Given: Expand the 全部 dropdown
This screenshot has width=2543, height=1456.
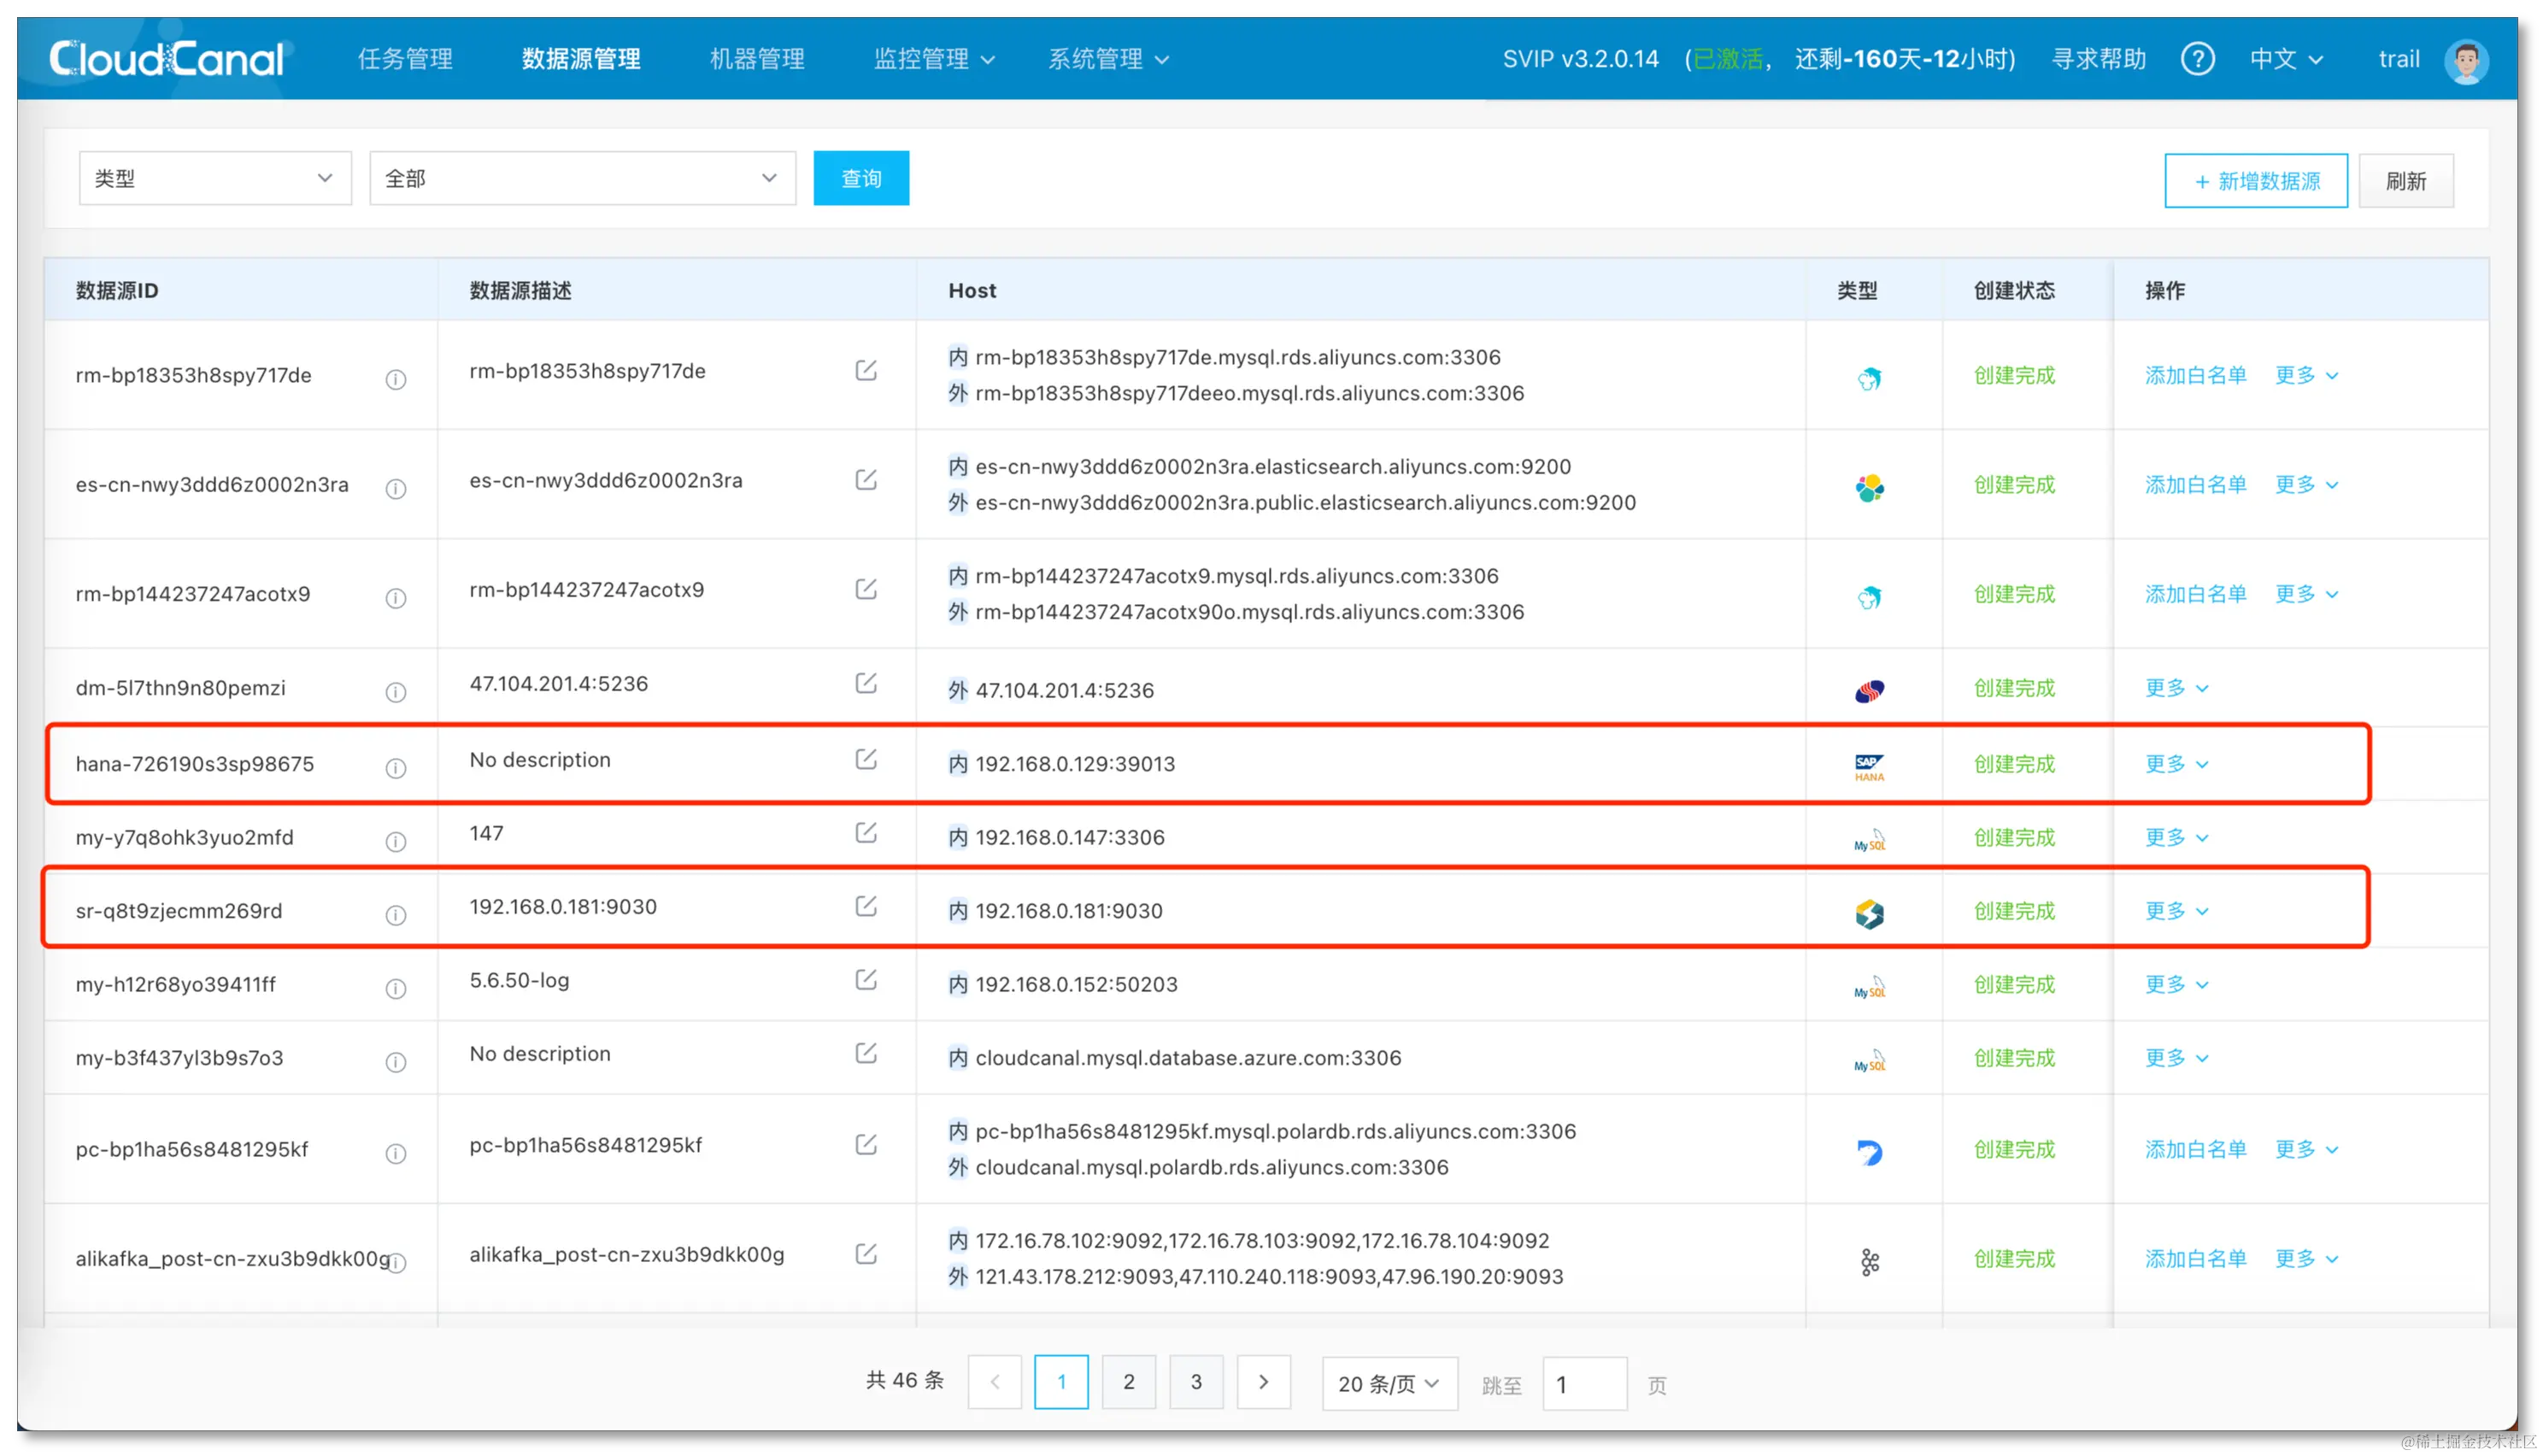Looking at the screenshot, I should [582, 179].
